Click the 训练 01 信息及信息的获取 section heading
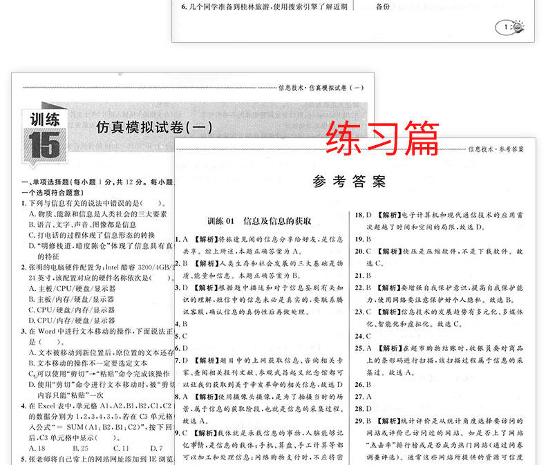The image size is (546, 465). click(x=259, y=221)
